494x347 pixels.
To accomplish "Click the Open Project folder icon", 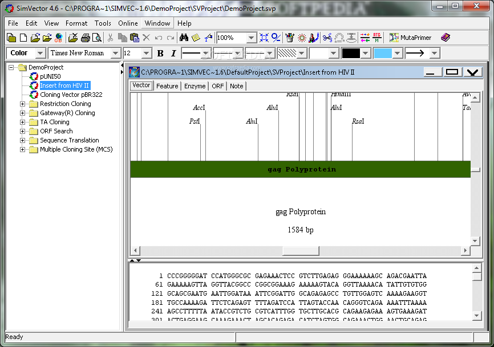I will pyautogui.click(x=35, y=38).
